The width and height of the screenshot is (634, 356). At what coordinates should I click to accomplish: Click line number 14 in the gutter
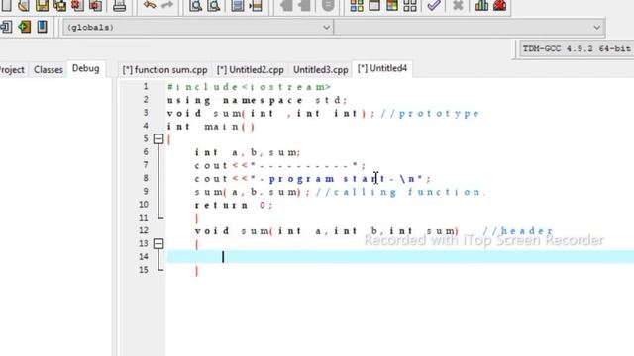click(144, 257)
